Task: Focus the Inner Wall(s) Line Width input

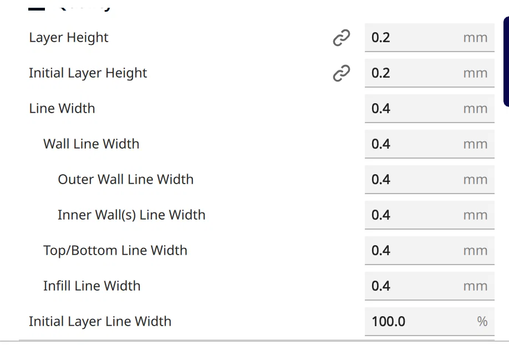Action: [x=416, y=215]
